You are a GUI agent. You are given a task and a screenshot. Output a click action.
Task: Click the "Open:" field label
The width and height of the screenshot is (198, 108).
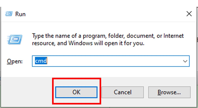[15, 61]
